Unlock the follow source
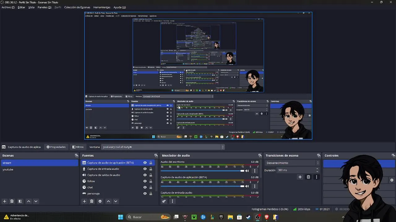 click(x=151, y=181)
